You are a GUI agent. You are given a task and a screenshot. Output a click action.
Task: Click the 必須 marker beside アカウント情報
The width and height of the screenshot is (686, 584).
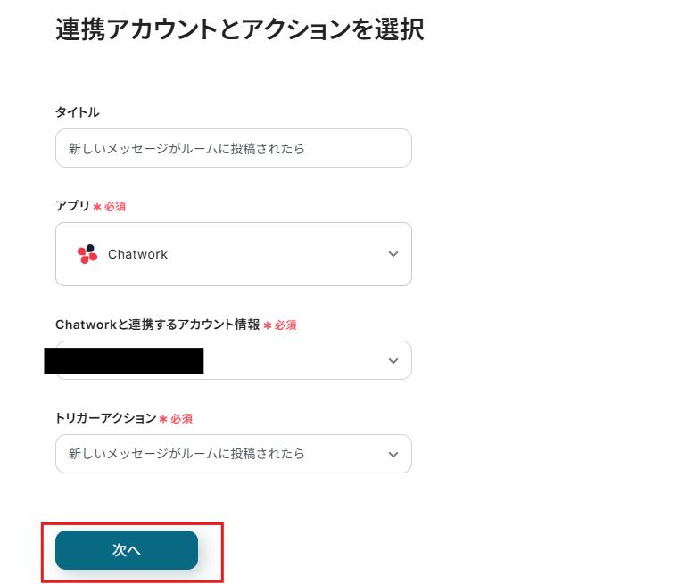tap(285, 325)
